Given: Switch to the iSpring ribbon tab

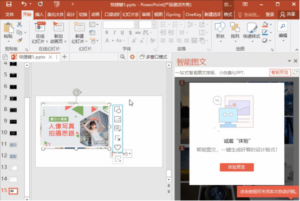Looking at the screenshot, I should pyautogui.click(x=173, y=15).
